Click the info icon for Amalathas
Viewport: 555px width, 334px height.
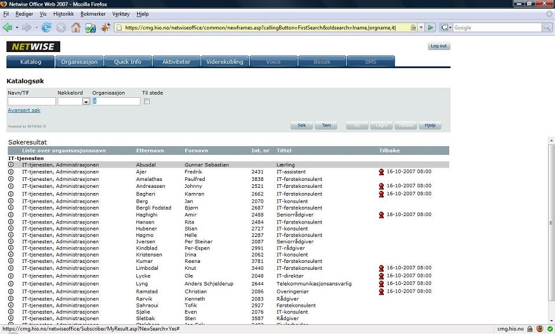click(10, 179)
